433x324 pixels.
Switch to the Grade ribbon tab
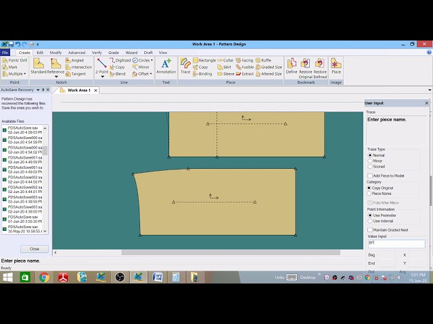(114, 53)
